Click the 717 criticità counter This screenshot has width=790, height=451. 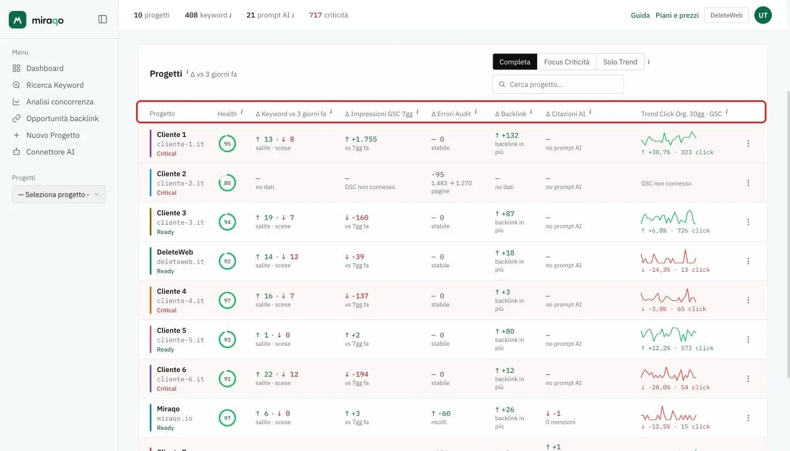pos(329,15)
